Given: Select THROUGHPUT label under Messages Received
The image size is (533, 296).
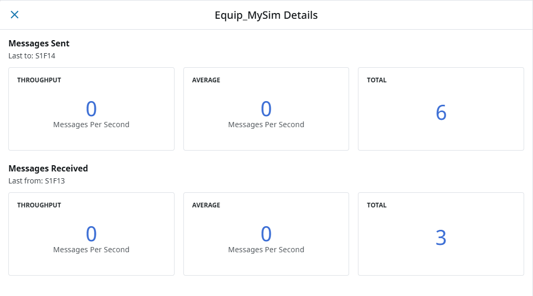Looking at the screenshot, I should 39,205.
